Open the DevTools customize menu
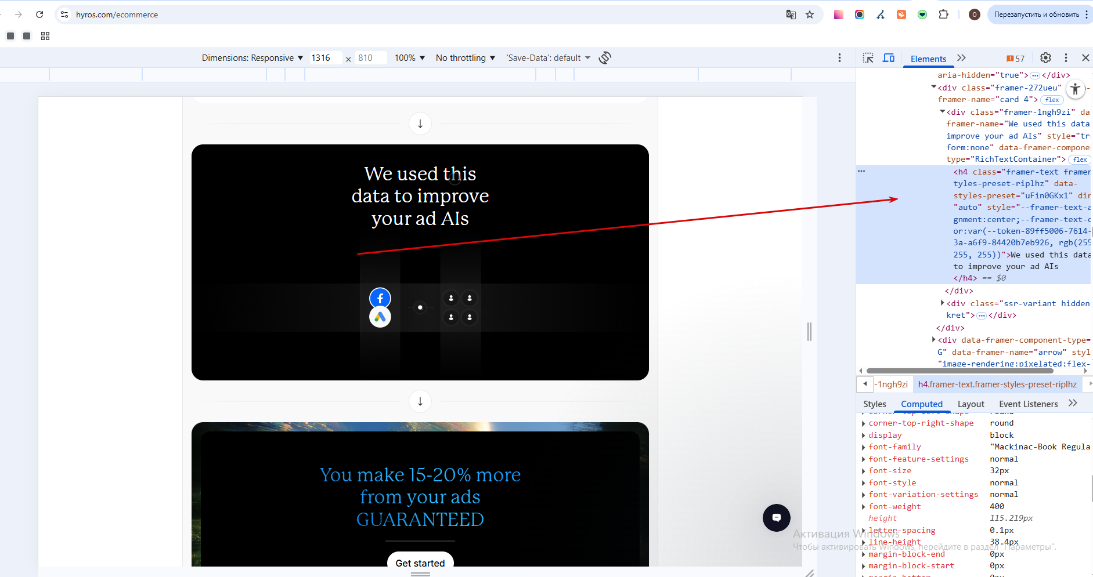The height and width of the screenshot is (577, 1093). 1066,57
